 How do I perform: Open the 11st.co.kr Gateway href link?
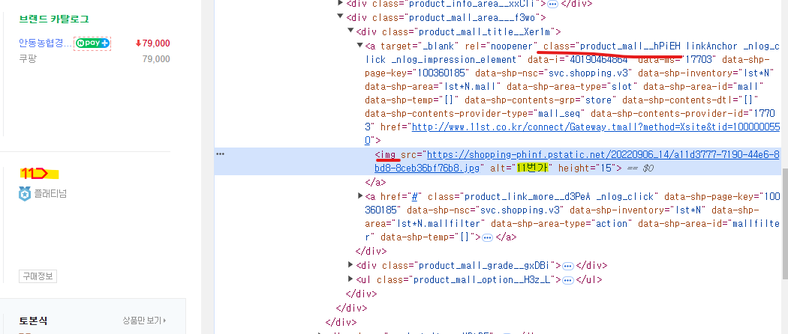[x=596, y=133]
